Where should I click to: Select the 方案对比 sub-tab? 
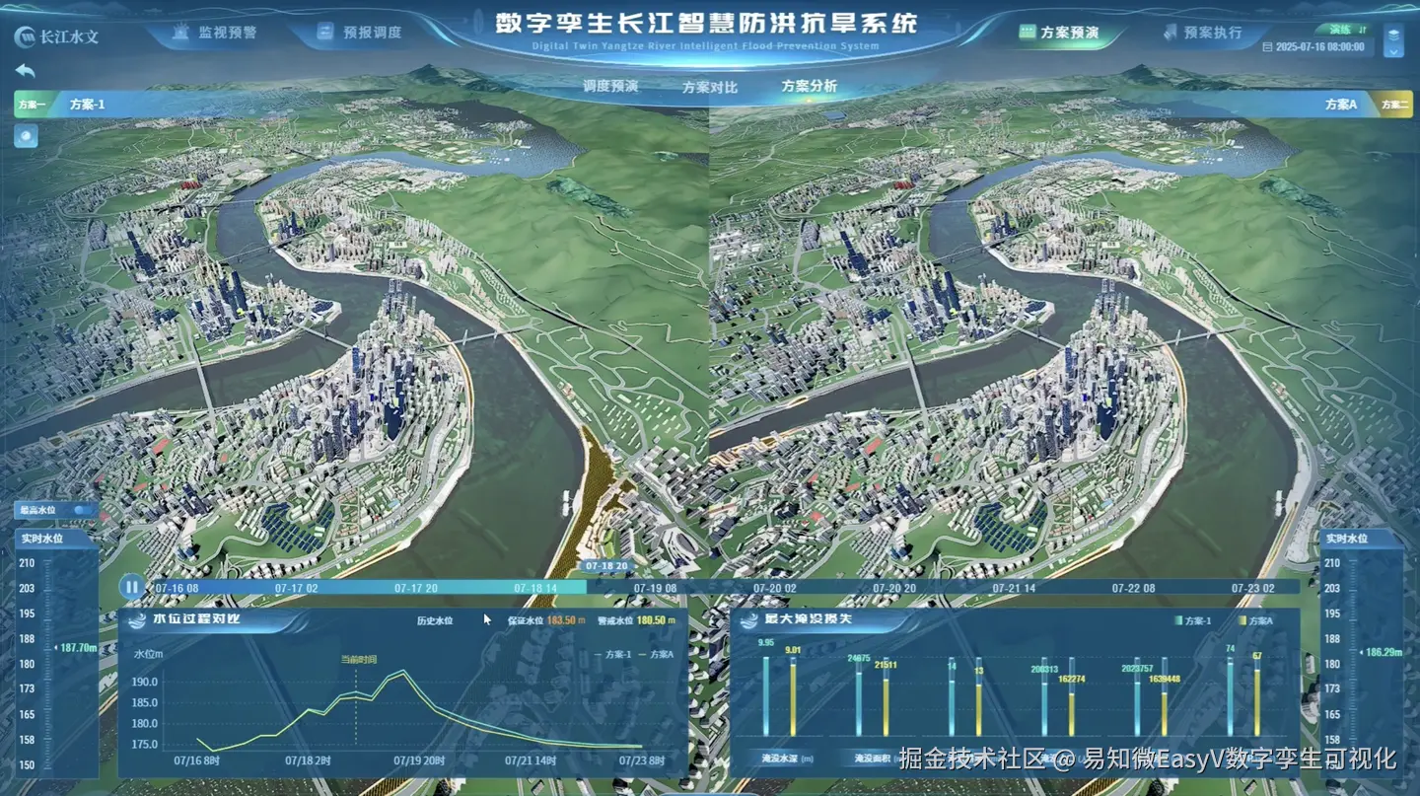(x=710, y=87)
